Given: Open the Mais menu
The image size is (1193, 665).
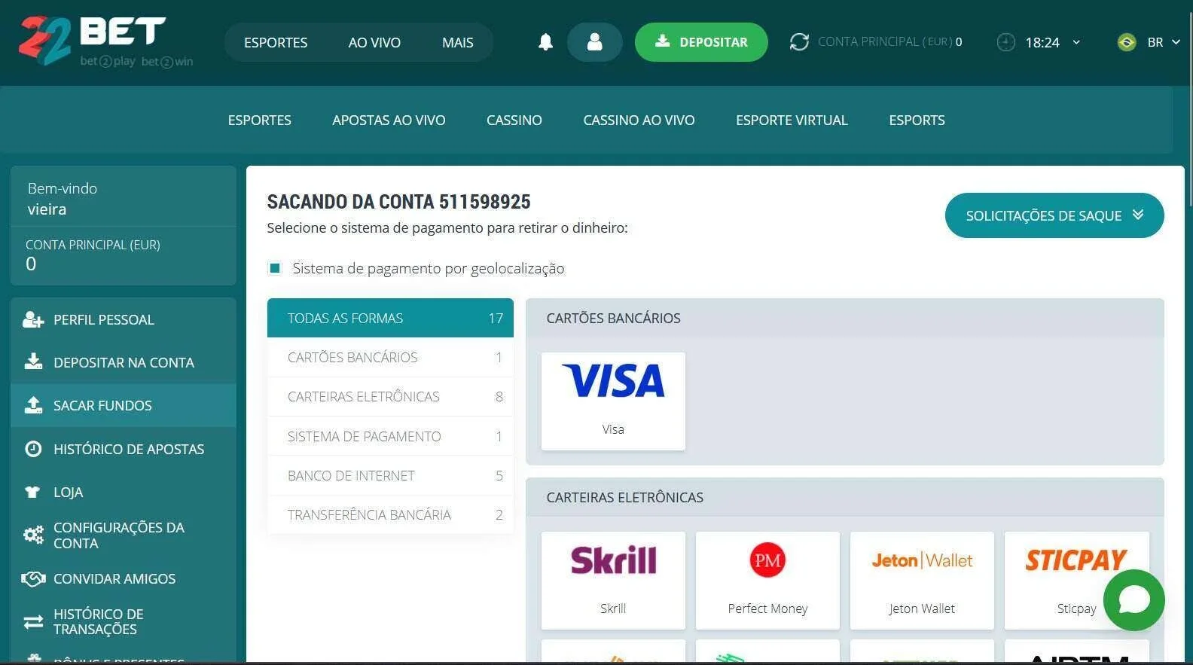Looking at the screenshot, I should coord(458,42).
